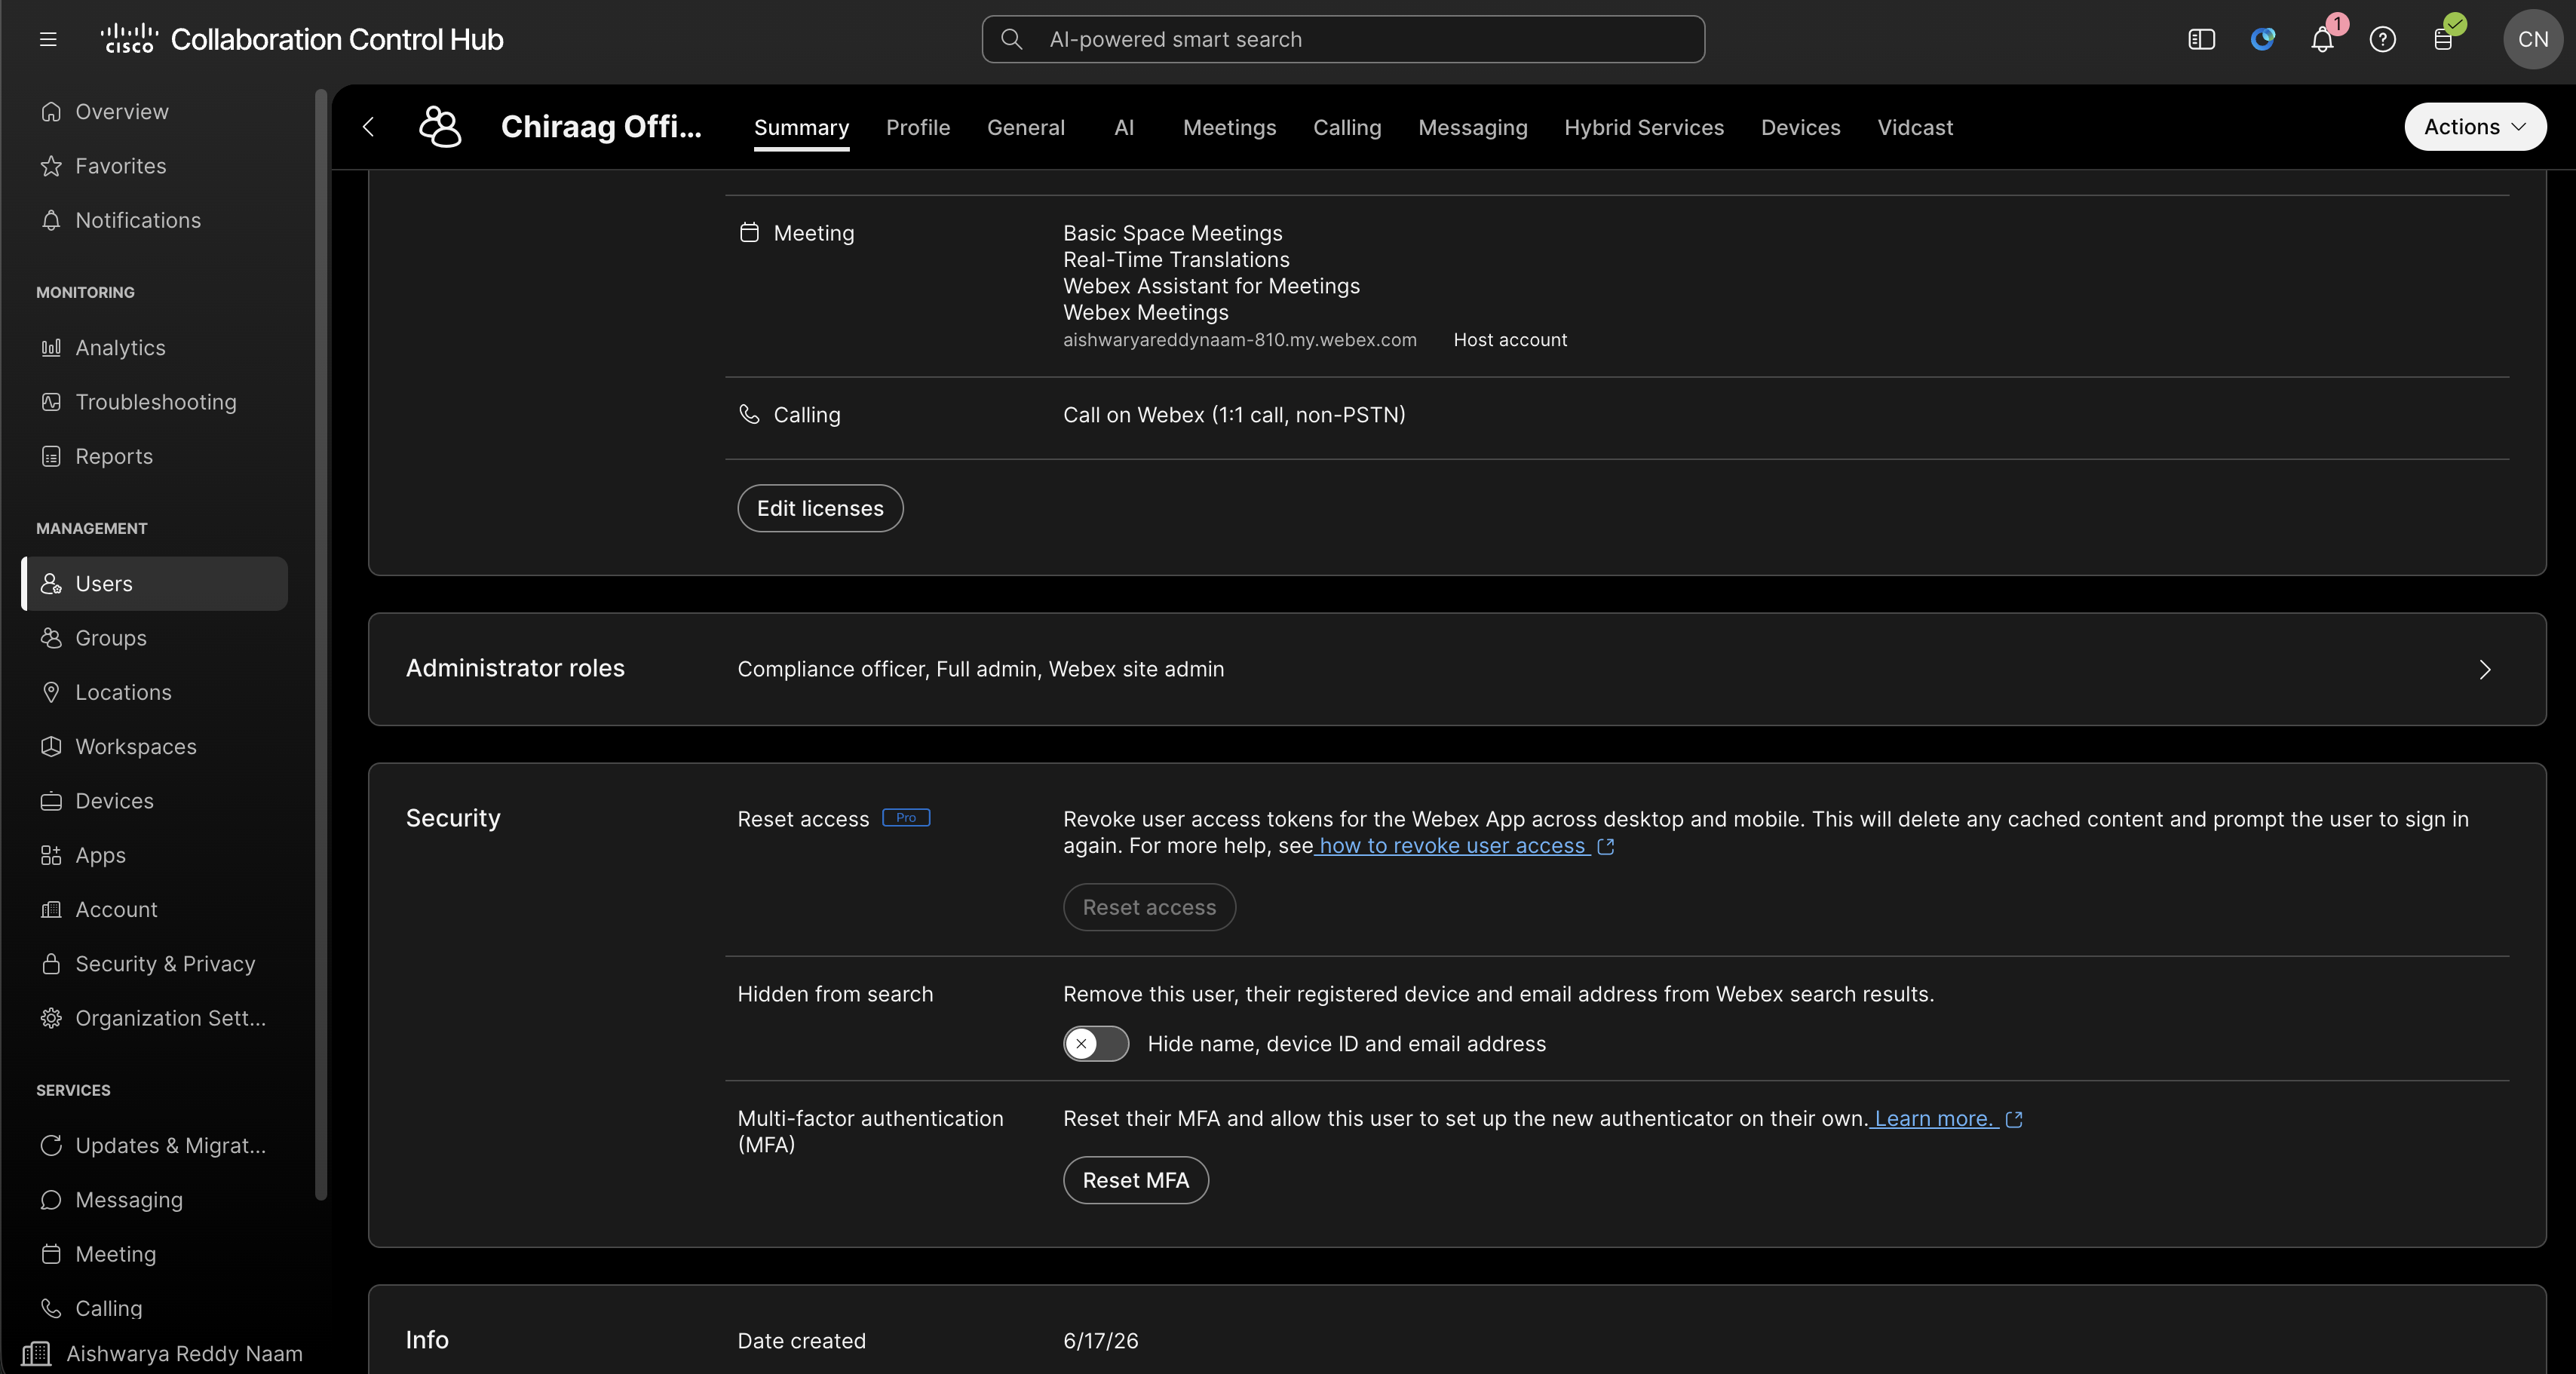This screenshot has height=1374, width=2576.
Task: Switch to the Profile tab
Action: coord(918,128)
